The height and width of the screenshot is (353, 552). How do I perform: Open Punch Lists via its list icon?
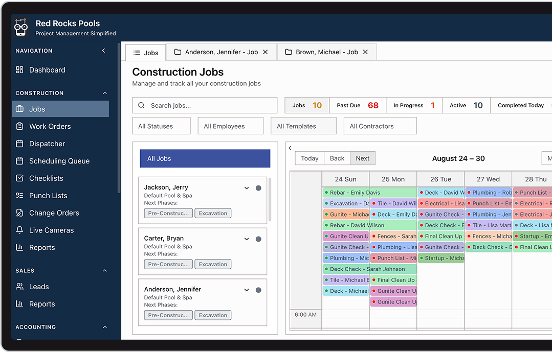click(x=19, y=196)
